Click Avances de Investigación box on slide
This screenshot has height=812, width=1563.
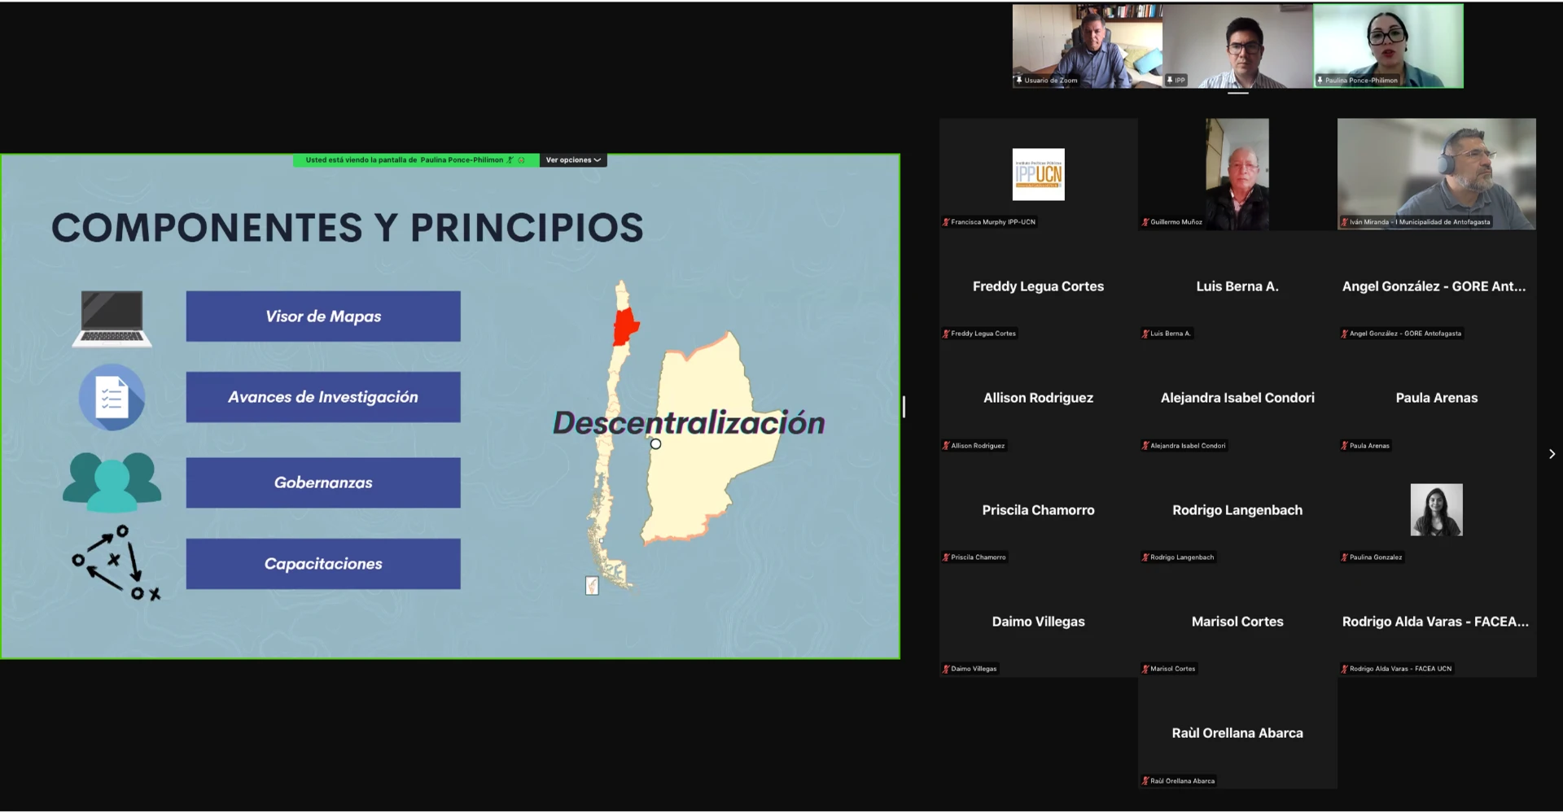click(x=323, y=397)
